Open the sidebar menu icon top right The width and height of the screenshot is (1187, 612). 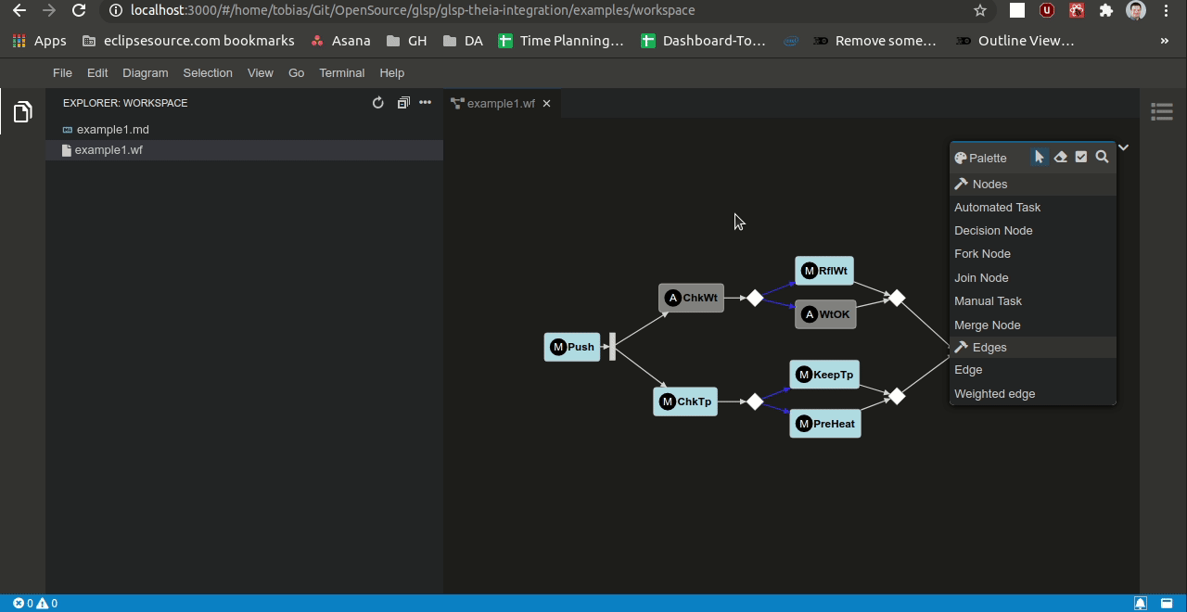point(1161,111)
